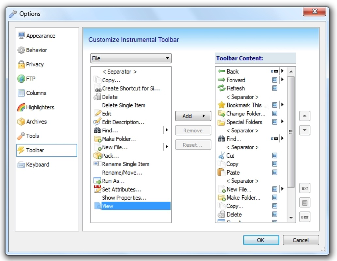This screenshot has width=337, height=261.
Task: Click the Add button
Action: coord(193,116)
